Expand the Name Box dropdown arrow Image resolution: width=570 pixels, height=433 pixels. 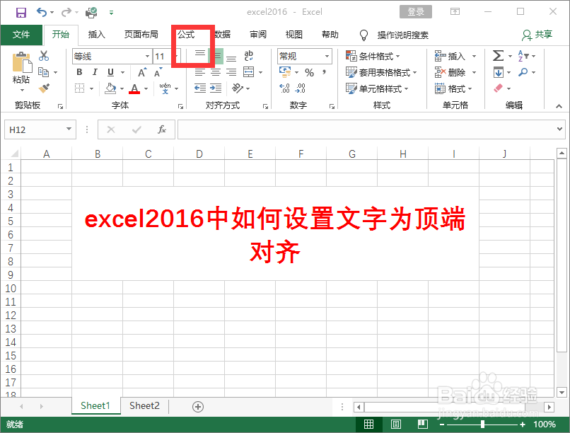tap(69, 129)
